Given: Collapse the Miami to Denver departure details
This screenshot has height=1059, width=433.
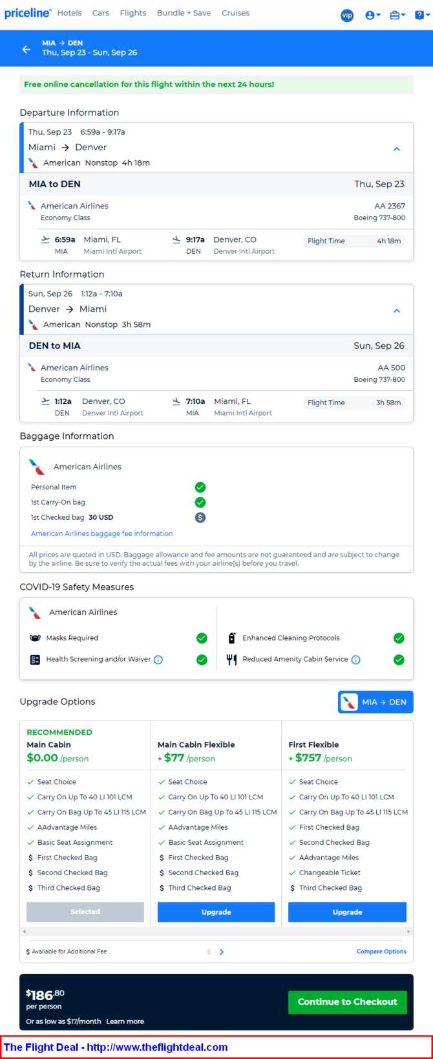Looking at the screenshot, I should point(397,149).
